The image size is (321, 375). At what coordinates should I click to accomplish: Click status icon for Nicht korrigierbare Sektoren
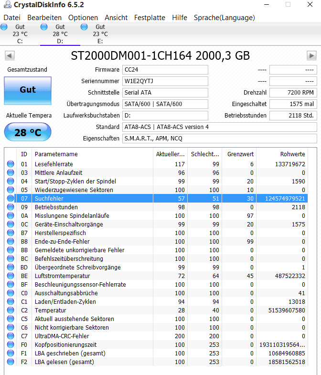11,327
